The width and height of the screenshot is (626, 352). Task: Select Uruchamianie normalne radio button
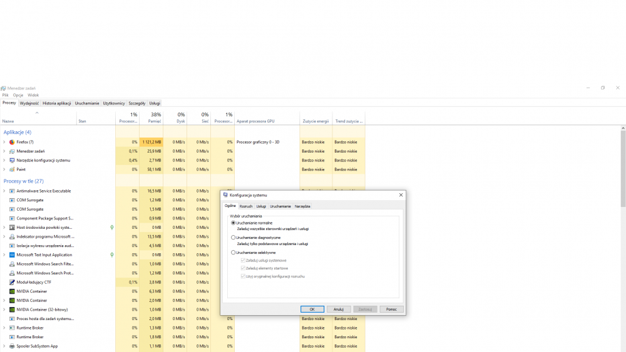point(233,223)
